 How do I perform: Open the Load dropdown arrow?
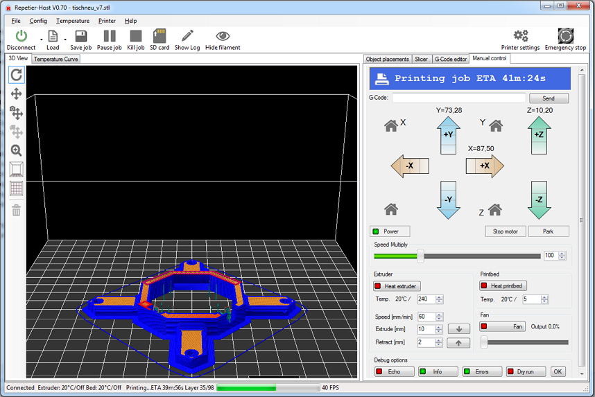(65, 39)
